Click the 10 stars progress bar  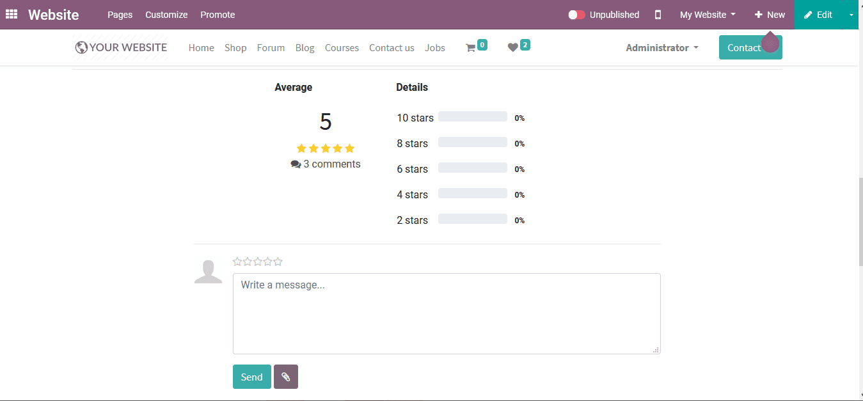point(473,117)
